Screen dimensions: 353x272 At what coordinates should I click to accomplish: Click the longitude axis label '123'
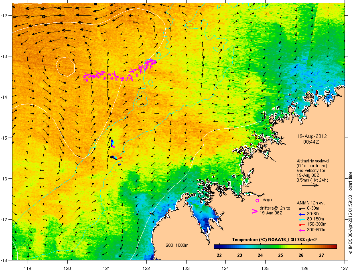pyautogui.click(x=186, y=268)
